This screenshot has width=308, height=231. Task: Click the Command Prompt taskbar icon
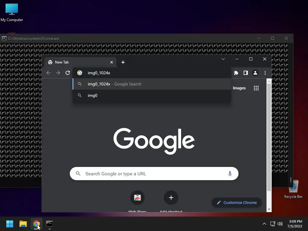pos(49,224)
